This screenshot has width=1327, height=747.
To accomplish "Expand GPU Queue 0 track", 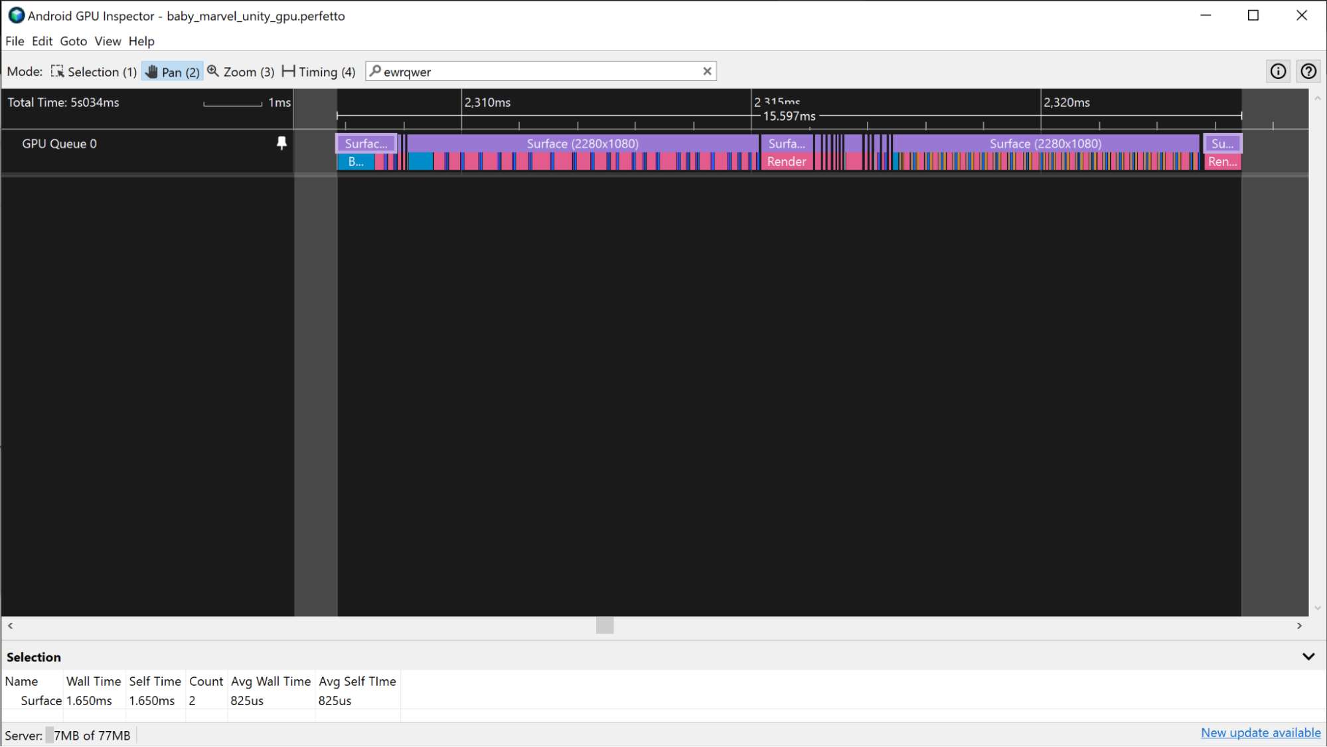I will (59, 143).
